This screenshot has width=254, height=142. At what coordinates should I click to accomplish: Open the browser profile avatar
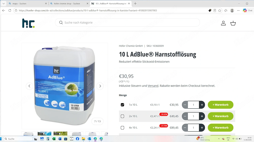pyautogui.click(x=232, y=10)
